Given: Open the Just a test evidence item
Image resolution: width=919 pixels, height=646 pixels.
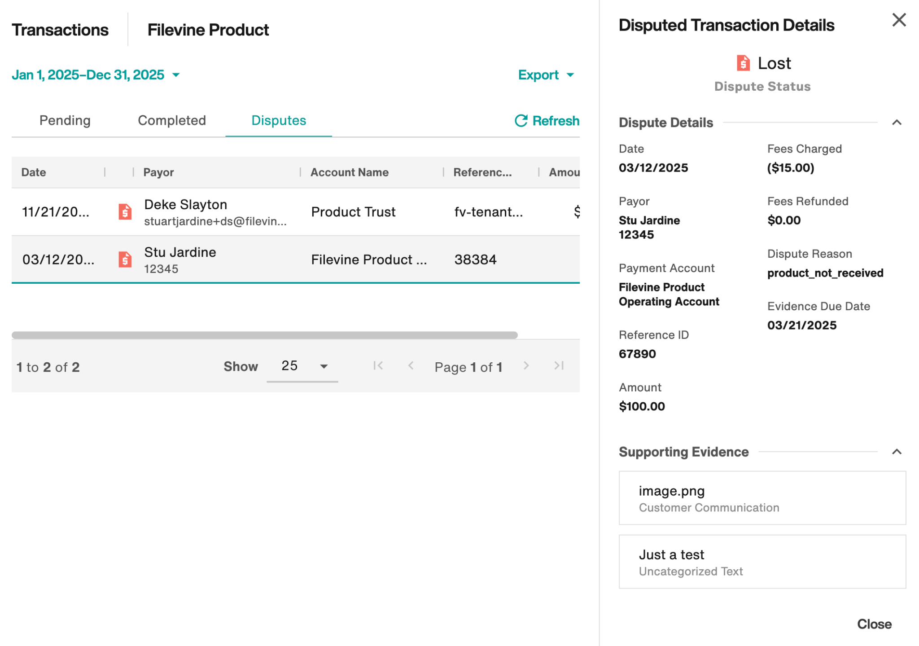Looking at the screenshot, I should click(762, 562).
